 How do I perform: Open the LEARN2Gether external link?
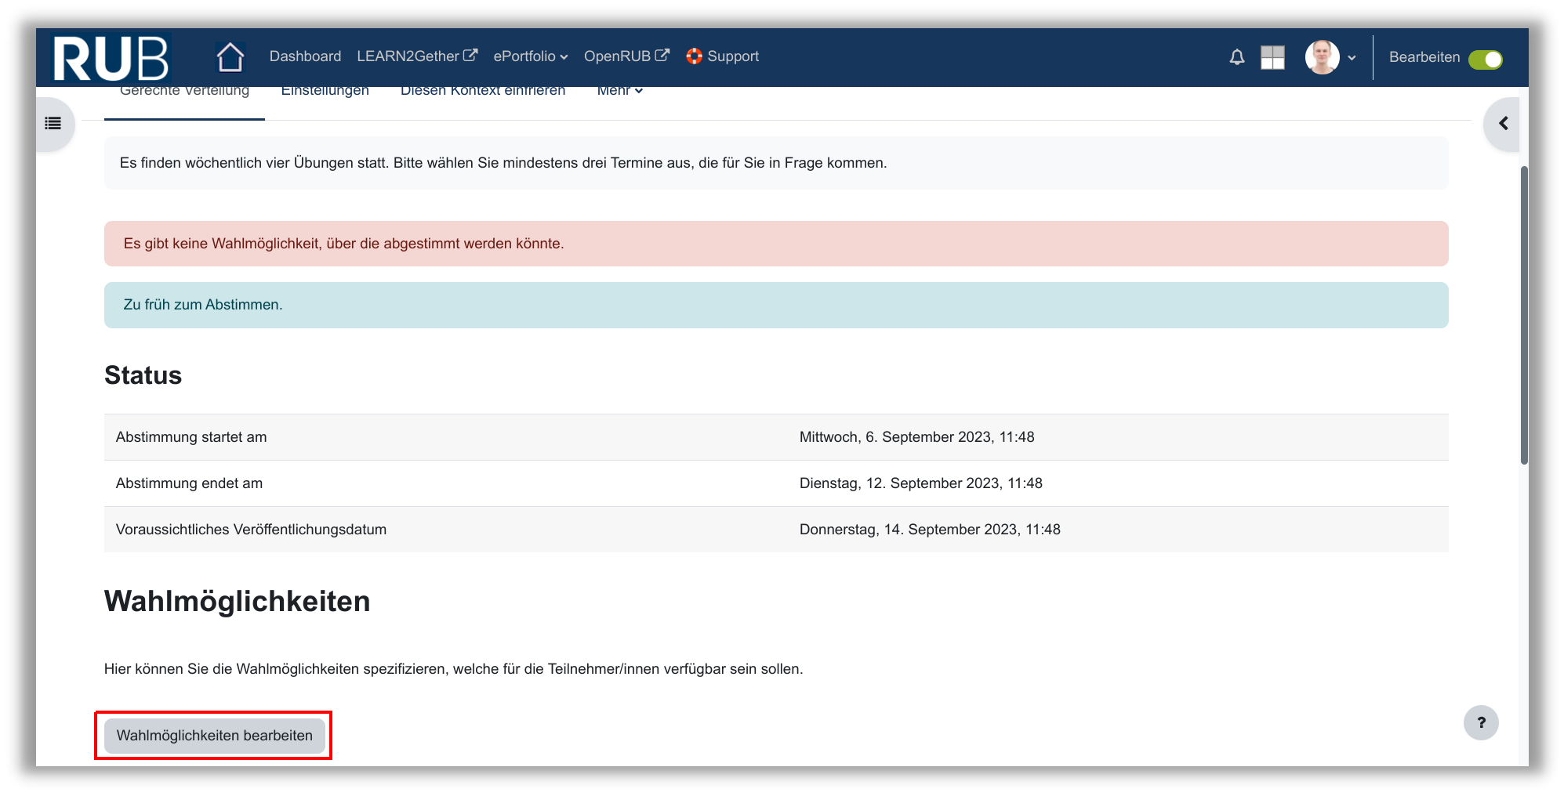416,56
